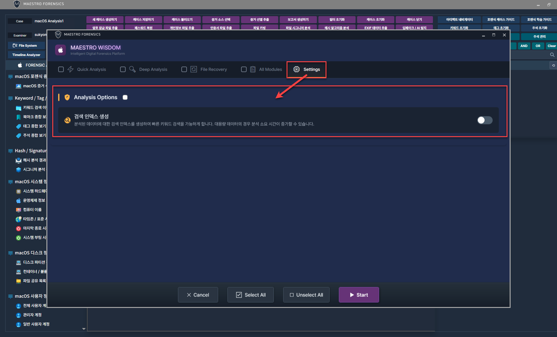Open 관리자 계정 in the sidebar tree
Screen dimensions: 557x337
coord(32,315)
